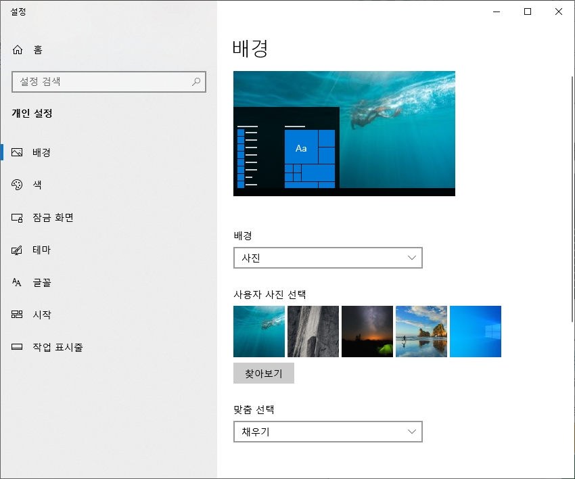Click the 색 color palette icon
This screenshot has height=479, width=575.
click(x=16, y=185)
